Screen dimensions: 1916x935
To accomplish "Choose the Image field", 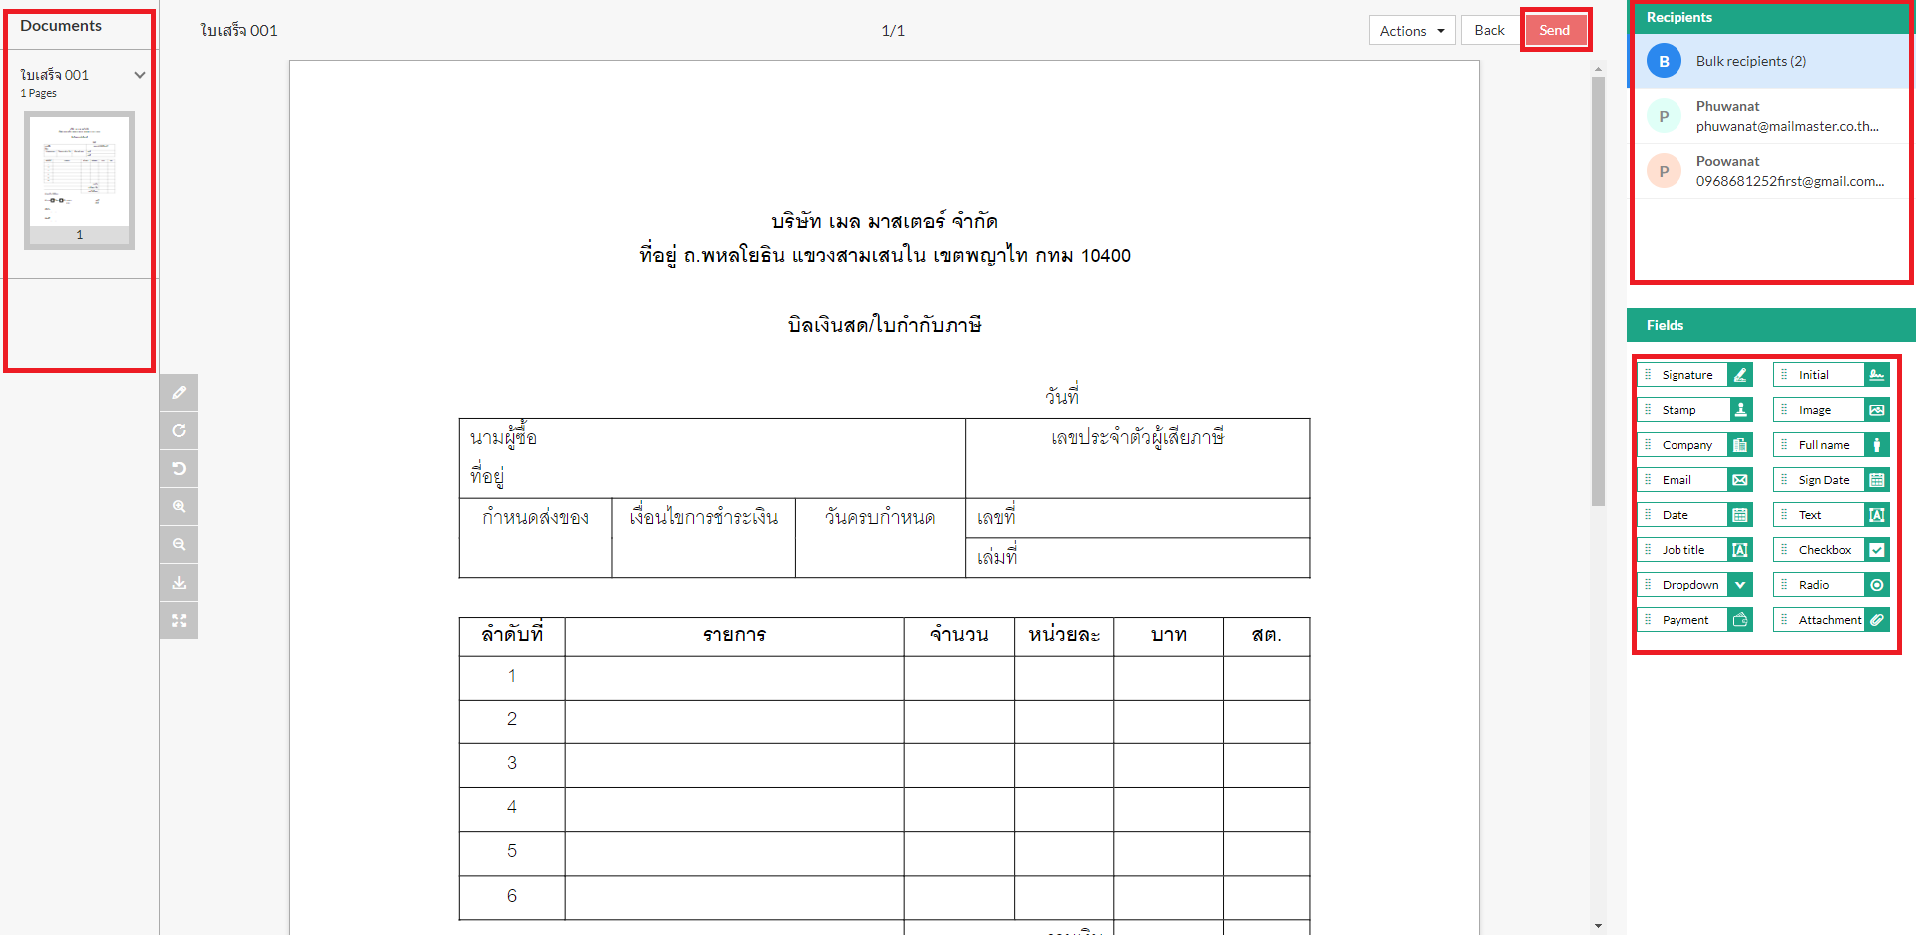I will (1832, 410).
